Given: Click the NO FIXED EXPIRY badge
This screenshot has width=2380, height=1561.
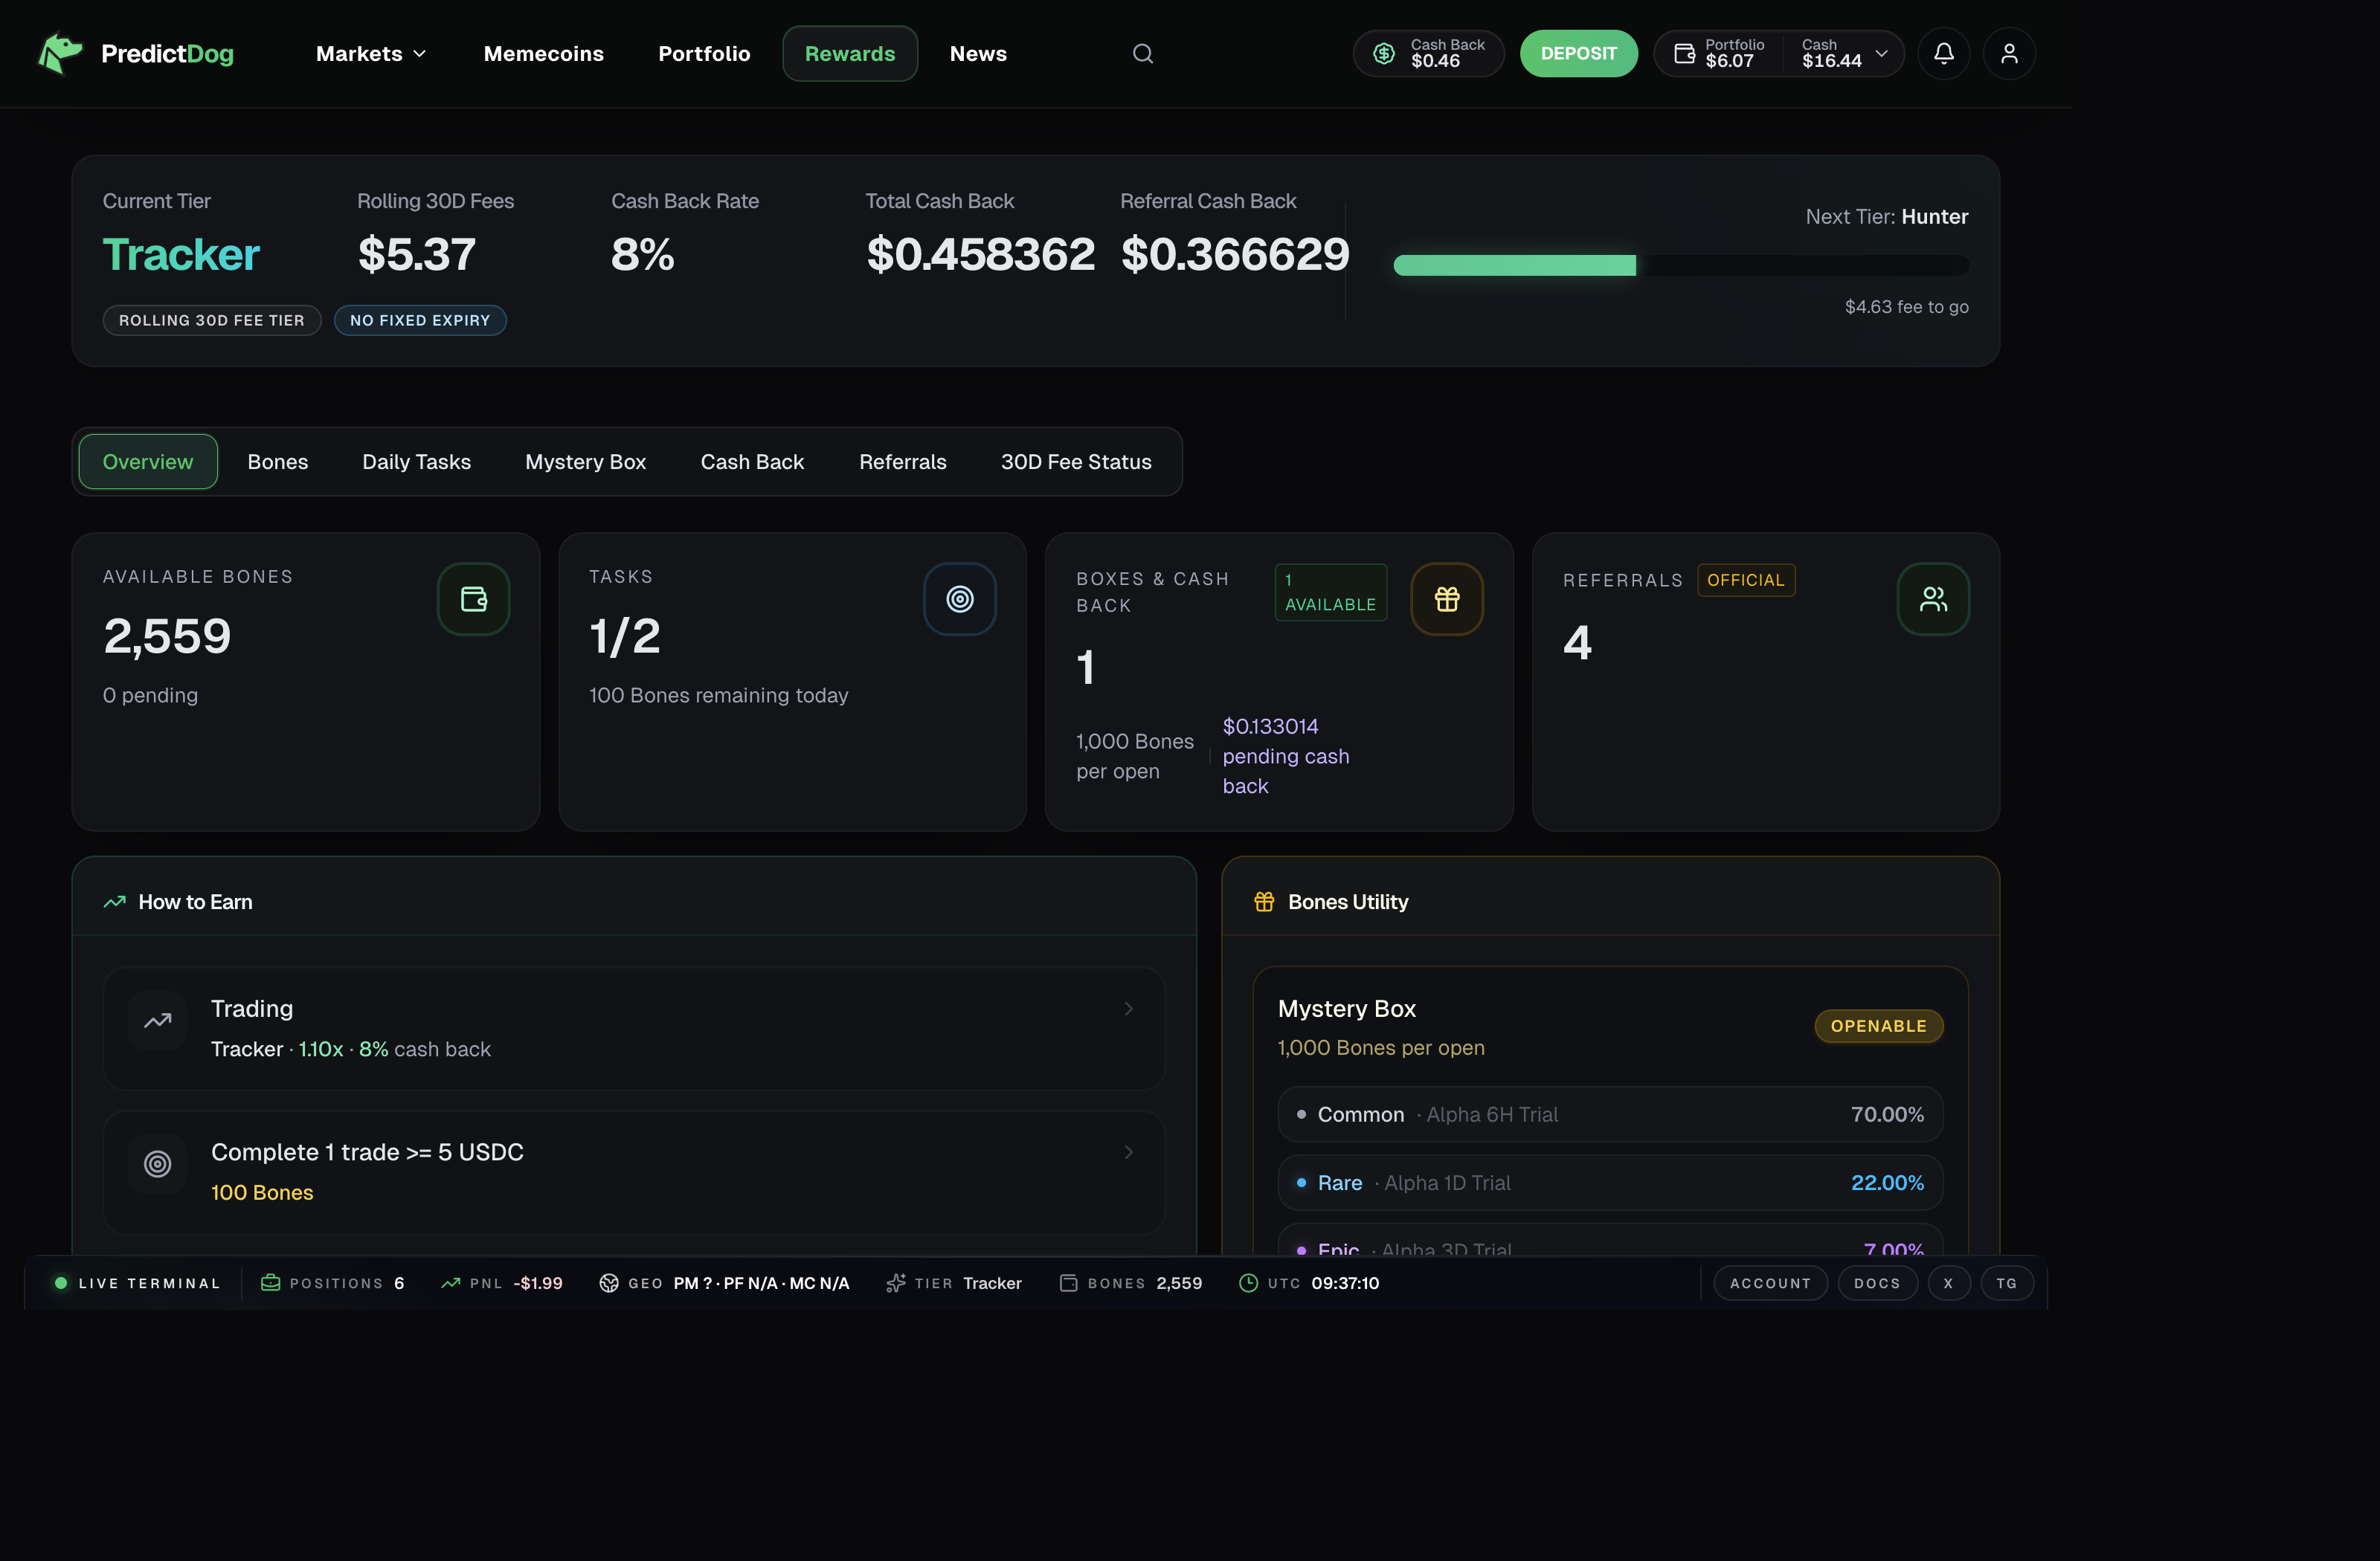Looking at the screenshot, I should click(x=420, y=321).
